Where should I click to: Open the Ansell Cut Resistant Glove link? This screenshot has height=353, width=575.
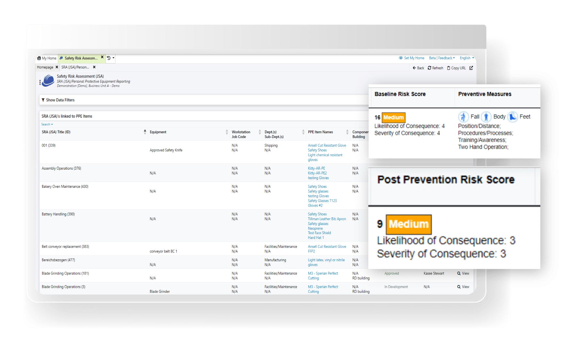pos(327,145)
